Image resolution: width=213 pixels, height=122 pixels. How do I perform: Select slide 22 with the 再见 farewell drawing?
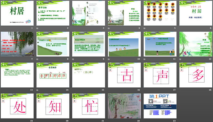124,106
